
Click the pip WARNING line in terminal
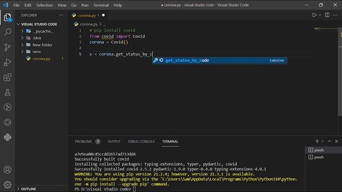point(165,174)
